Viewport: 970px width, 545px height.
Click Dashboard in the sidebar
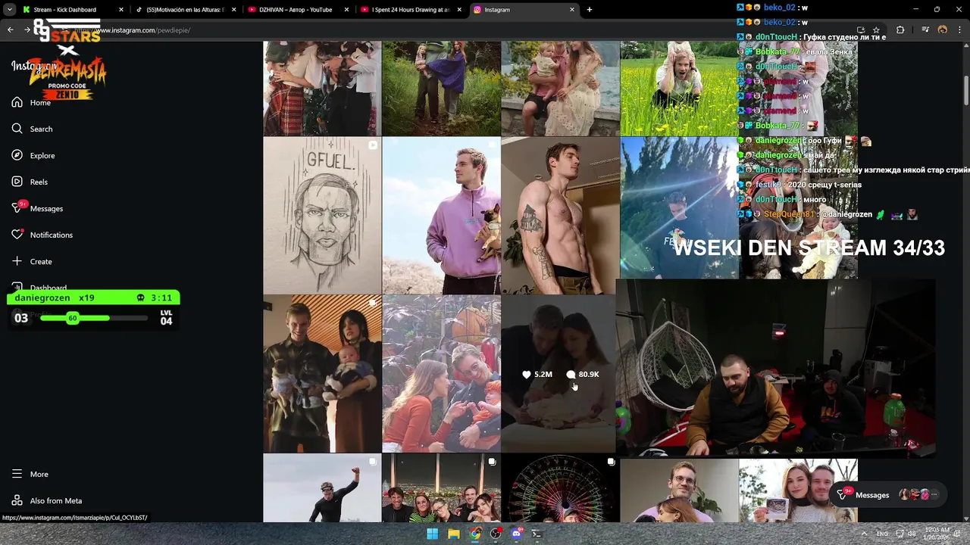tap(48, 288)
